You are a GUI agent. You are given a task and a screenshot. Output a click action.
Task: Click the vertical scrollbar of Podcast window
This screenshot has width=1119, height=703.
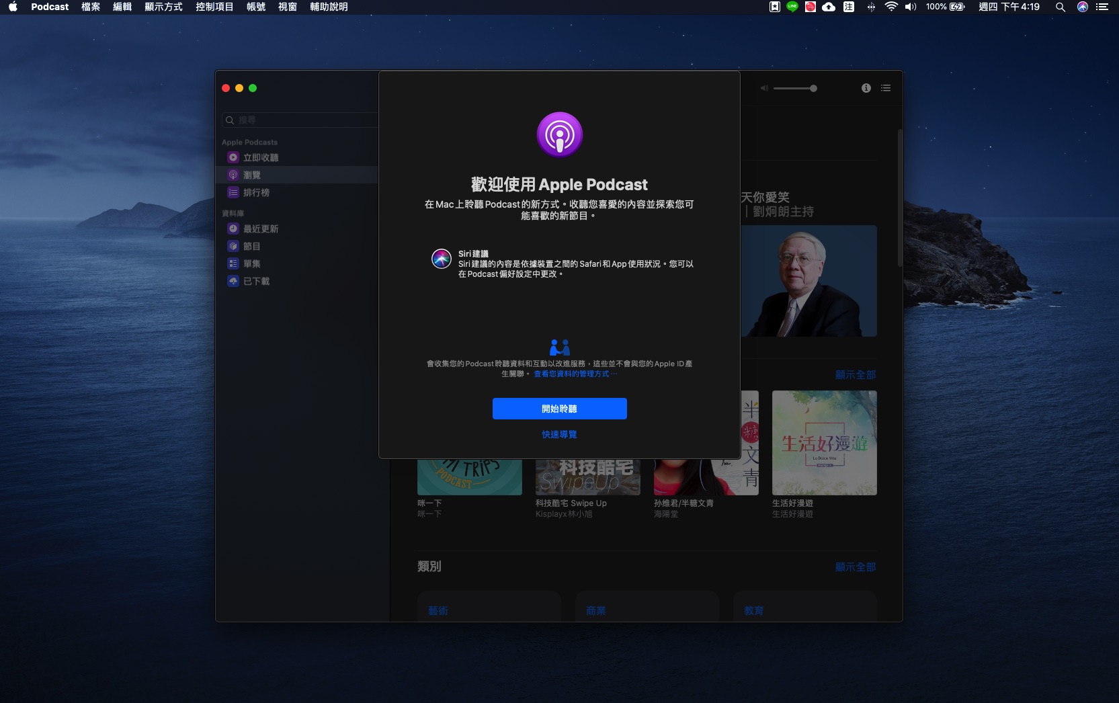[900, 198]
